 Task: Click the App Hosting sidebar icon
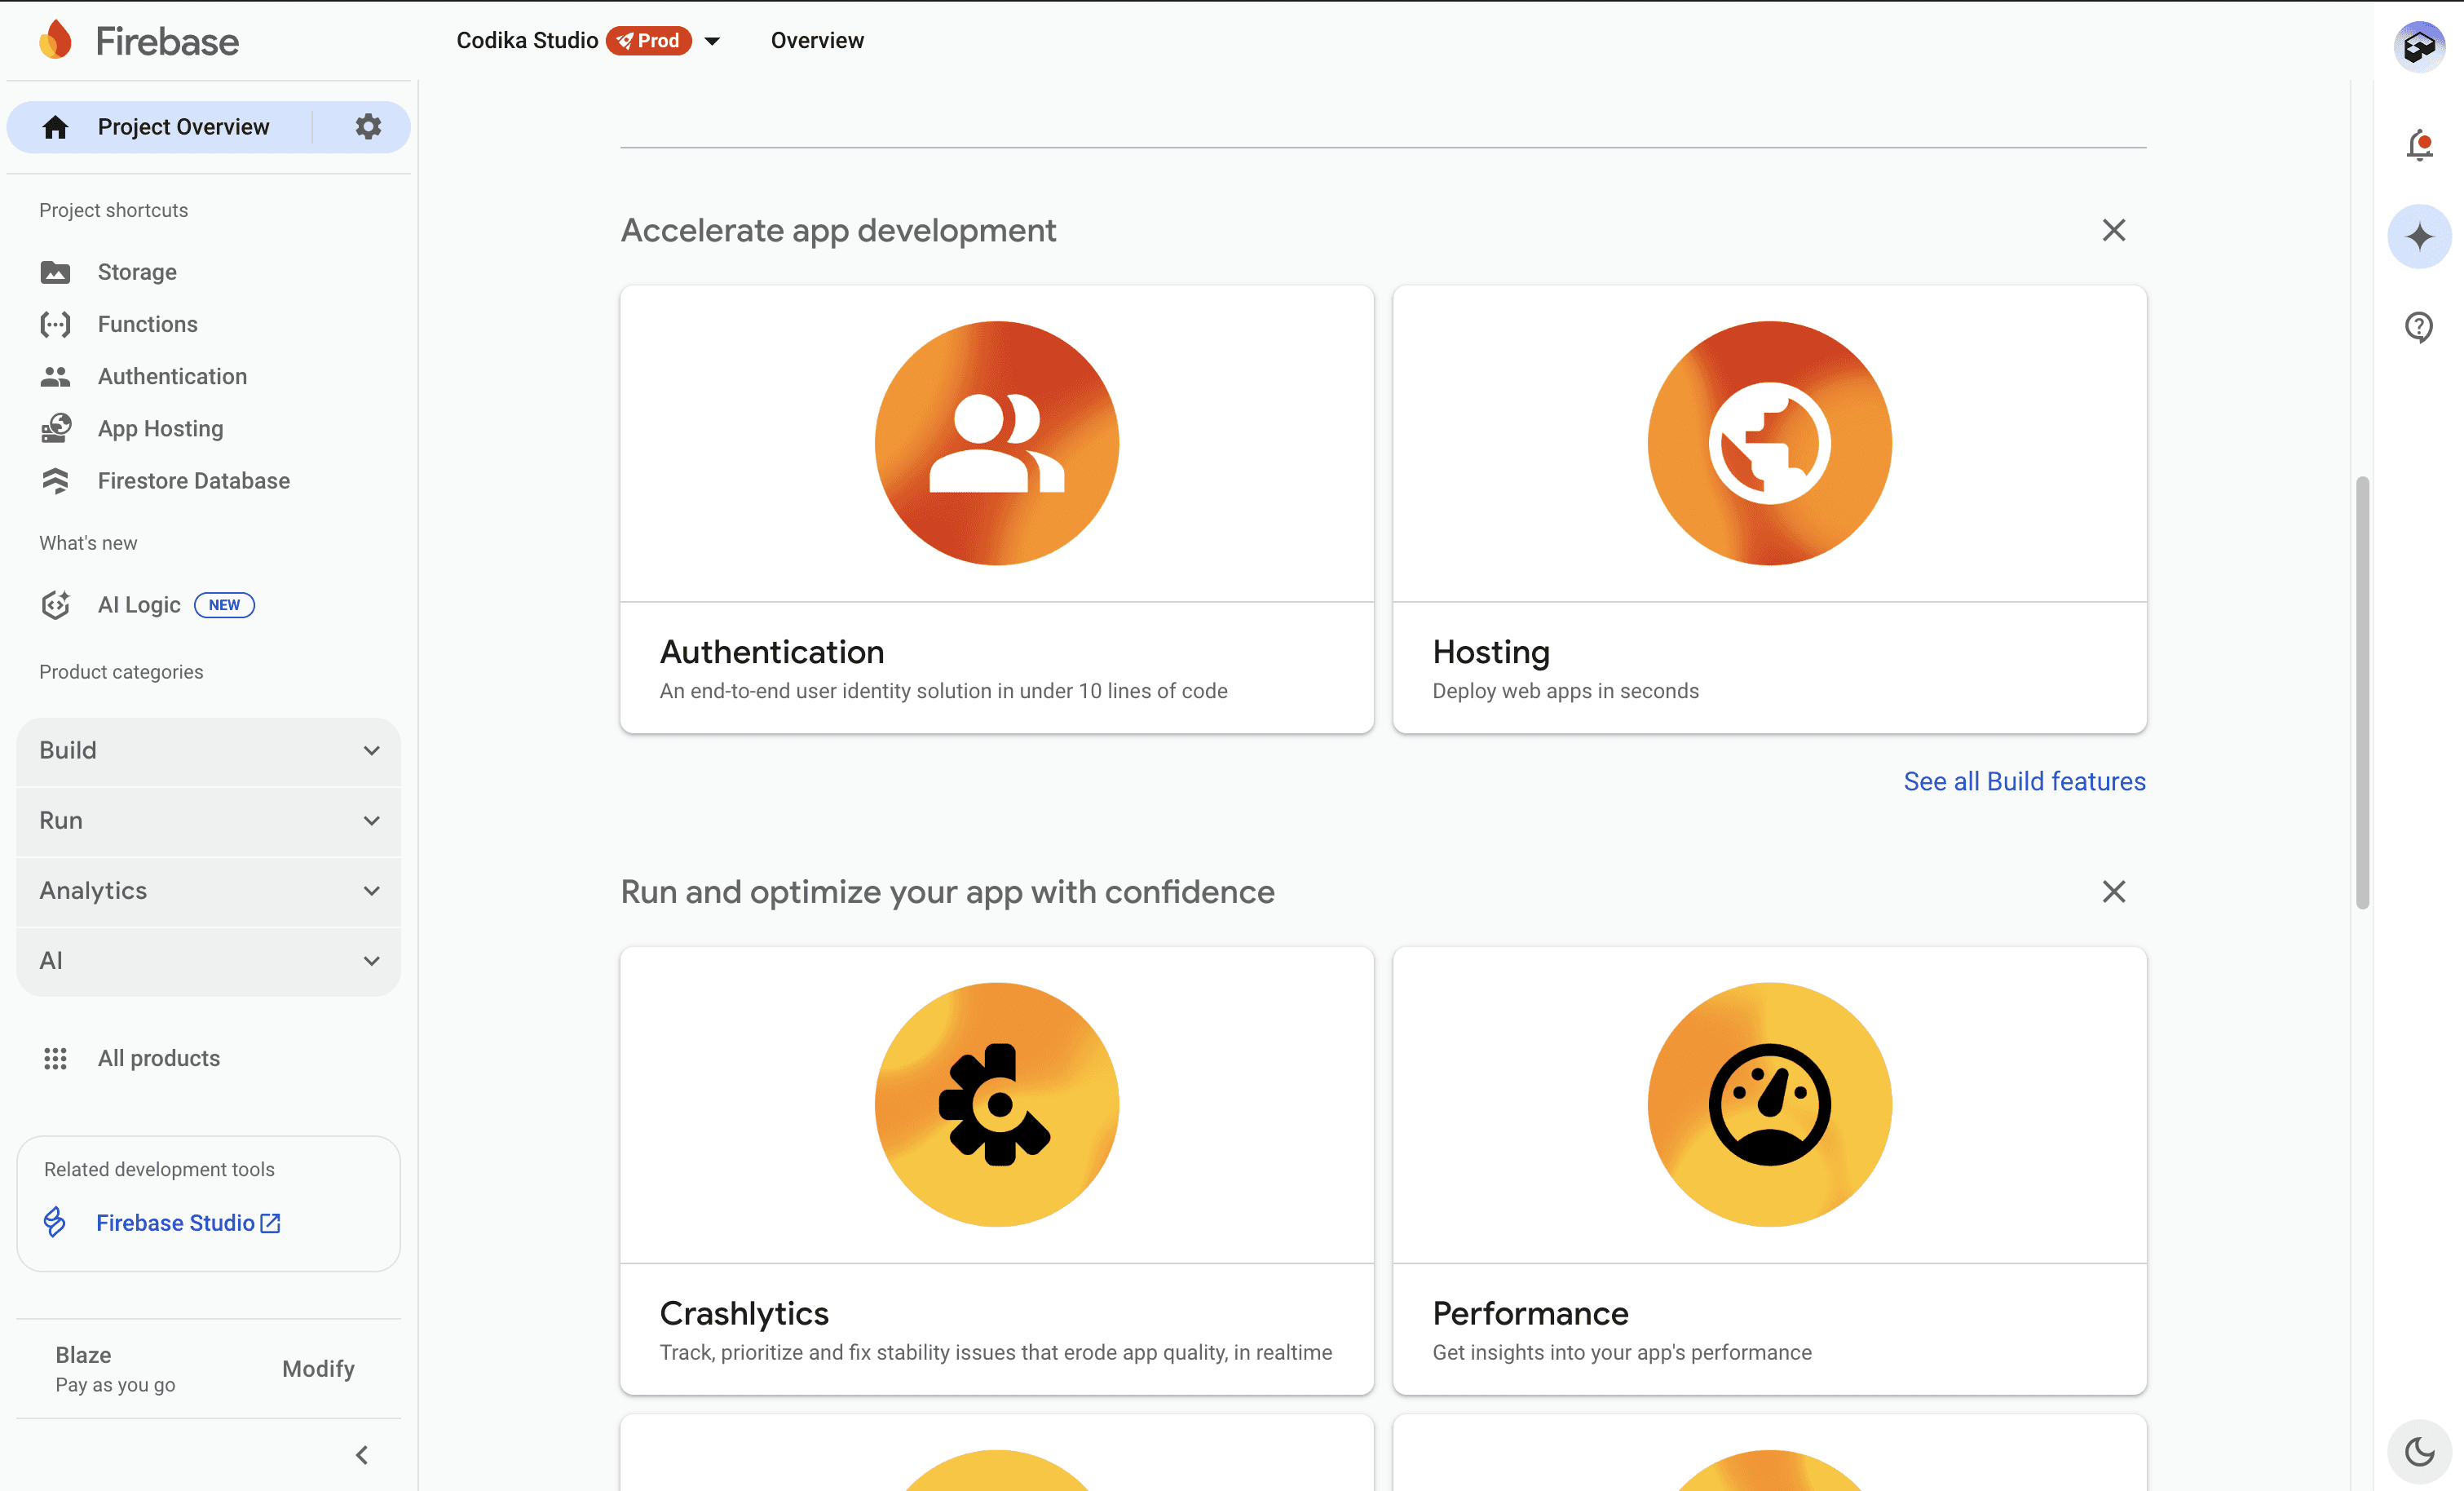point(56,428)
